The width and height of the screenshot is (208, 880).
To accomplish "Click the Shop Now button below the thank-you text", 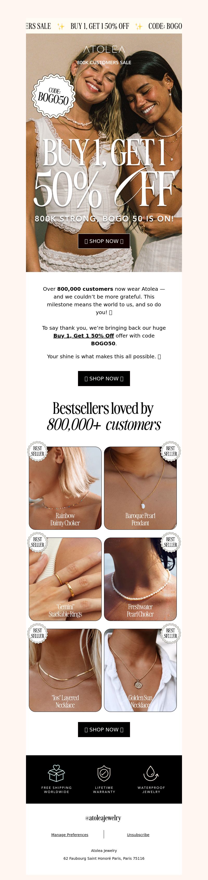I will pyautogui.click(x=104, y=379).
